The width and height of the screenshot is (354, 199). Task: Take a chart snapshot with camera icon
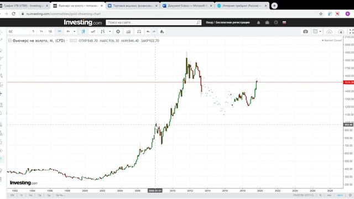pyautogui.click(x=305, y=32)
